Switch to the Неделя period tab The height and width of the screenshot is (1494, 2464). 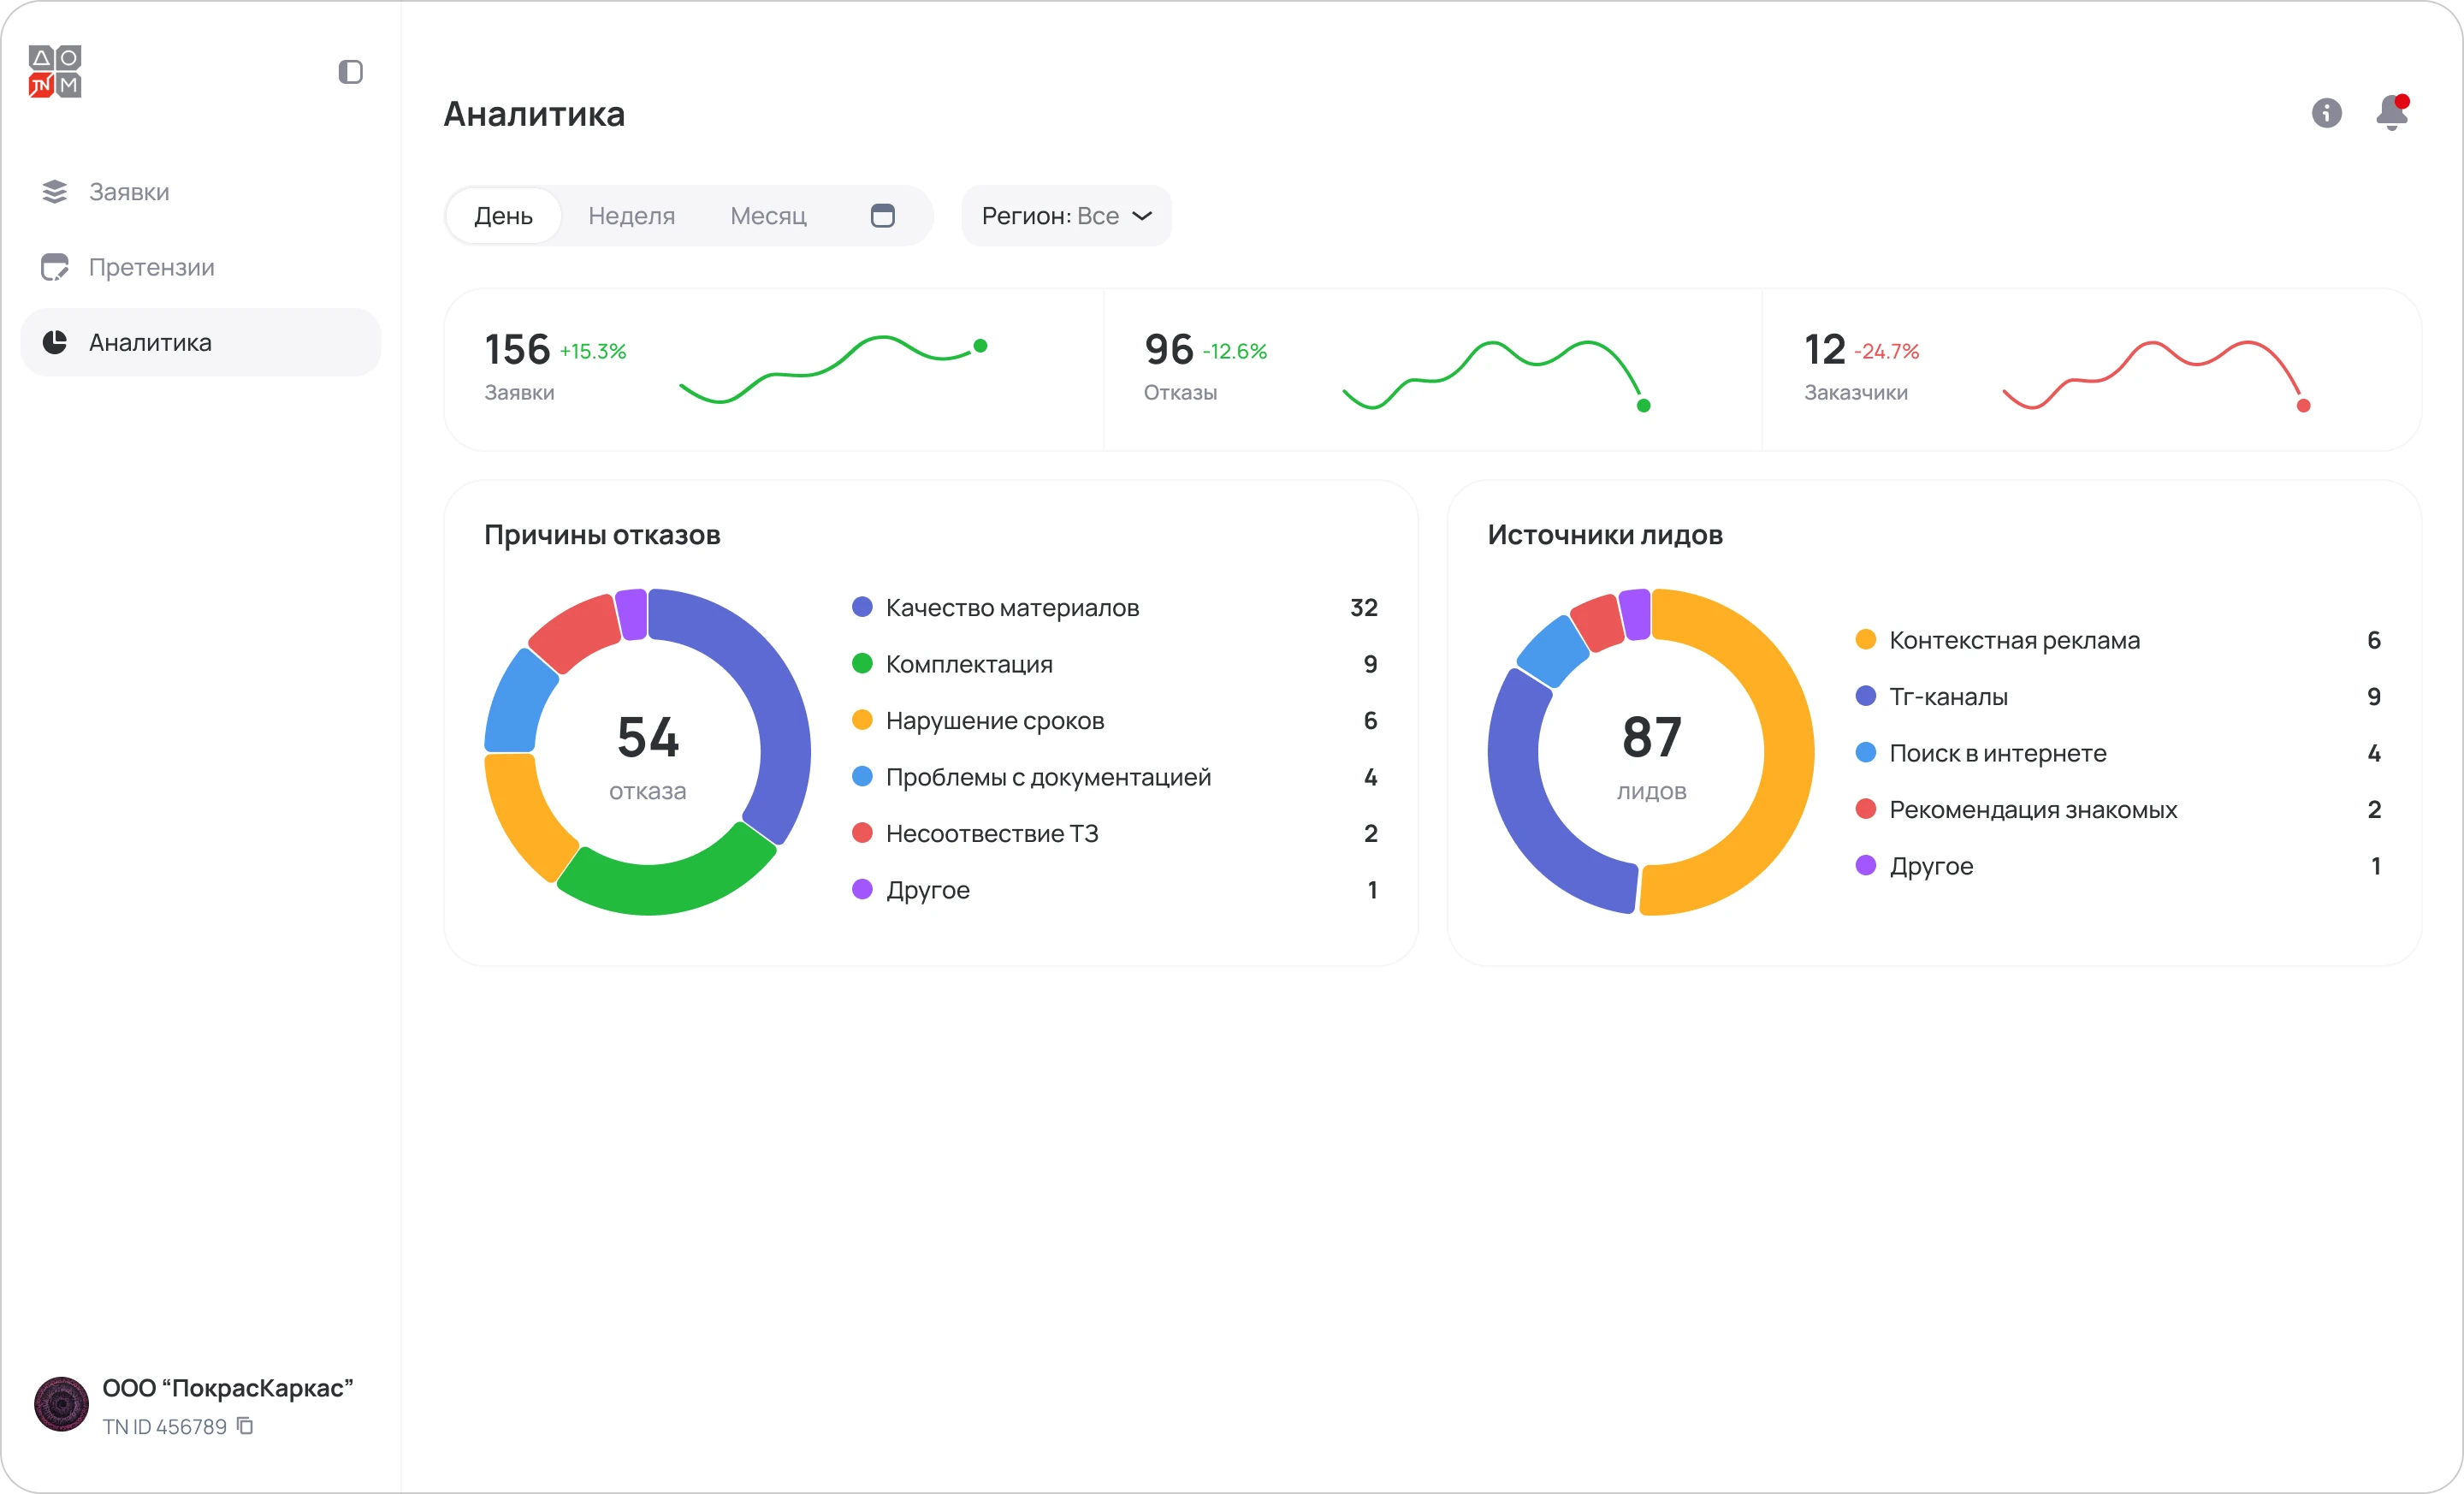pyautogui.click(x=631, y=215)
